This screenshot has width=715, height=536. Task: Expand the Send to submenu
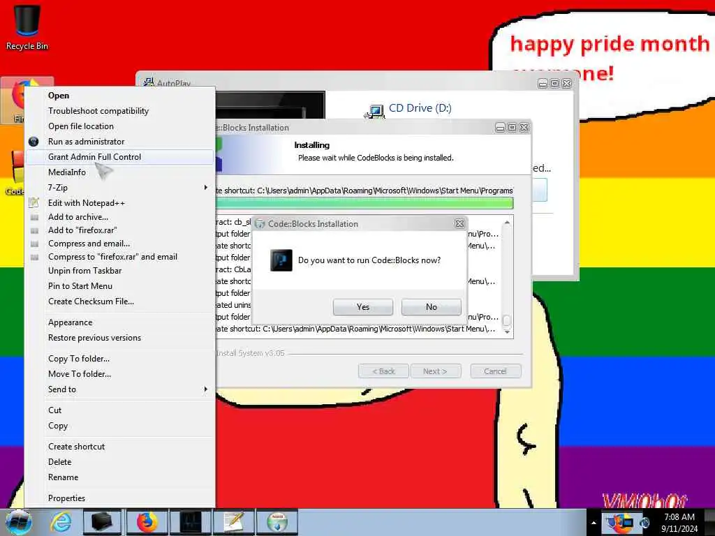[119, 389]
